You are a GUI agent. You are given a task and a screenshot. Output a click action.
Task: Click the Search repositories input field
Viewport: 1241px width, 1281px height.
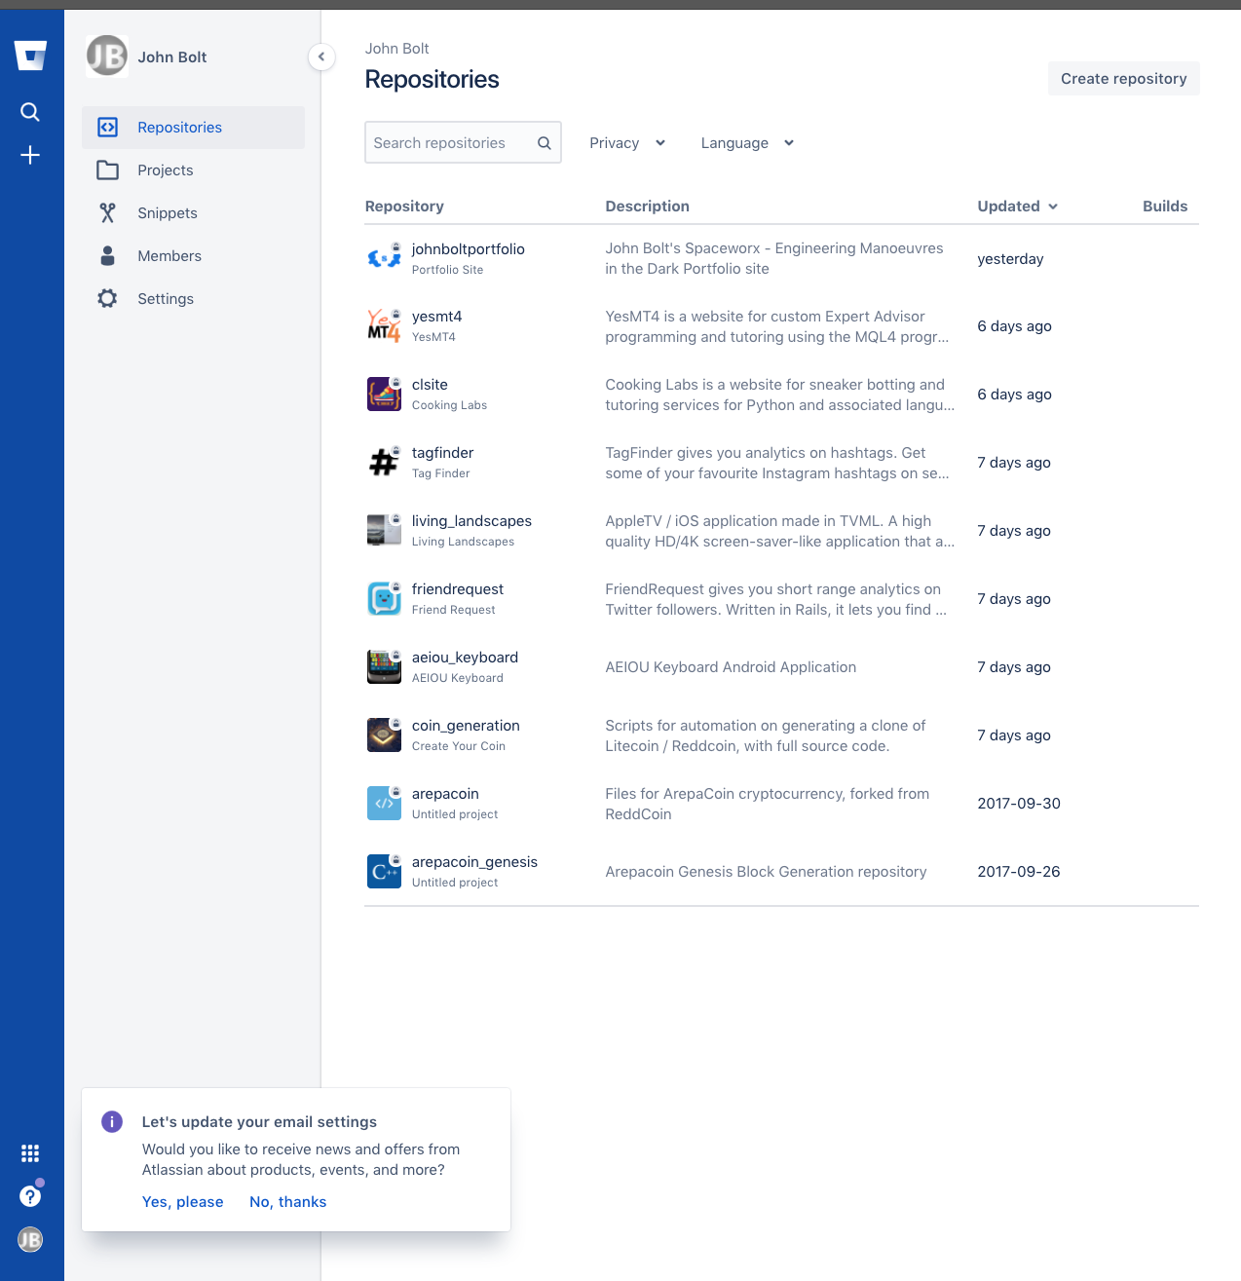coord(448,143)
